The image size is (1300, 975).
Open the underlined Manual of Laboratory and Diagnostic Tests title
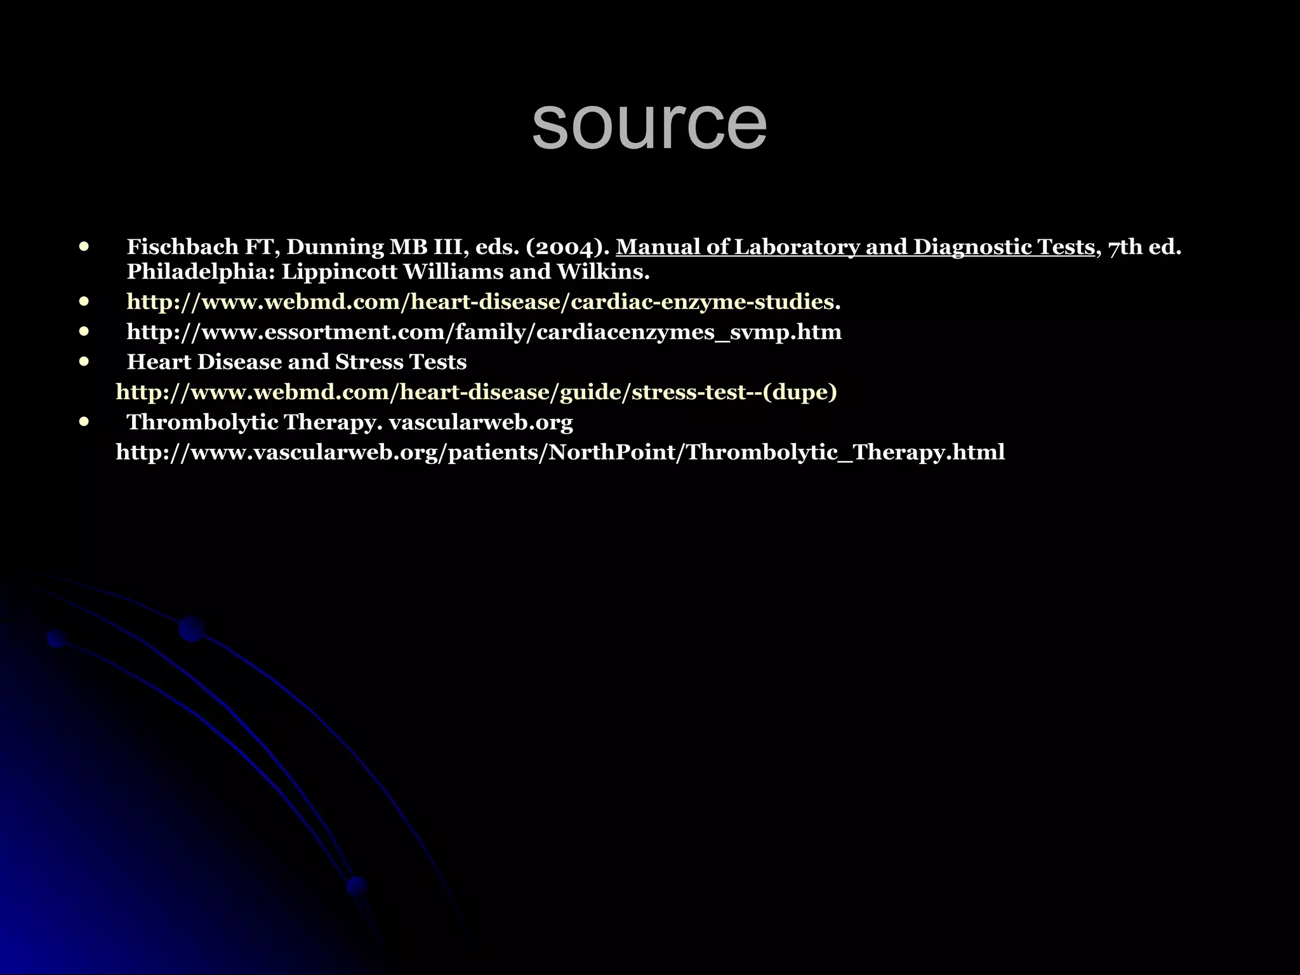[x=855, y=247]
